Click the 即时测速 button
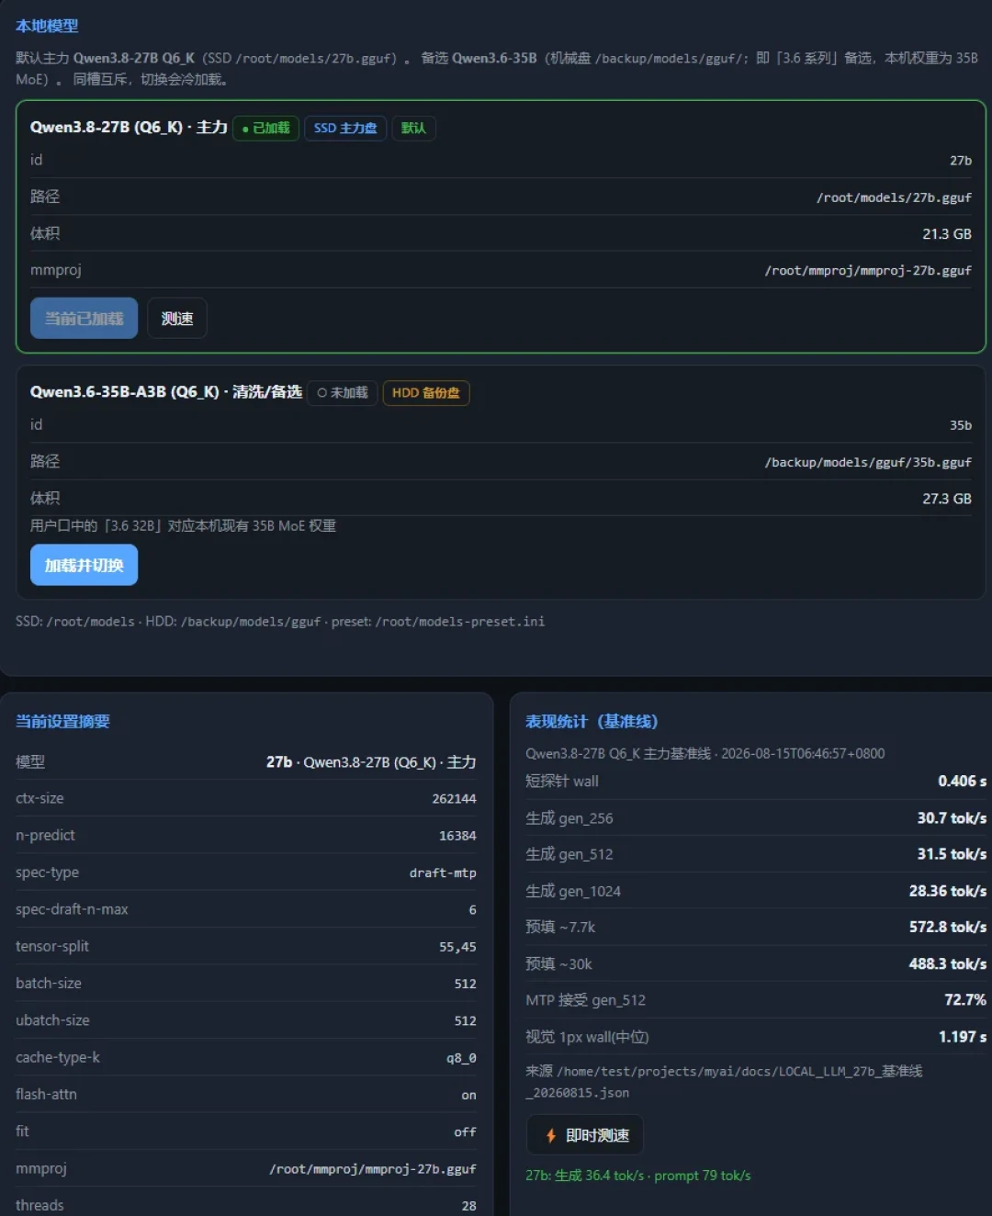This screenshot has height=1216, width=992. click(584, 1135)
